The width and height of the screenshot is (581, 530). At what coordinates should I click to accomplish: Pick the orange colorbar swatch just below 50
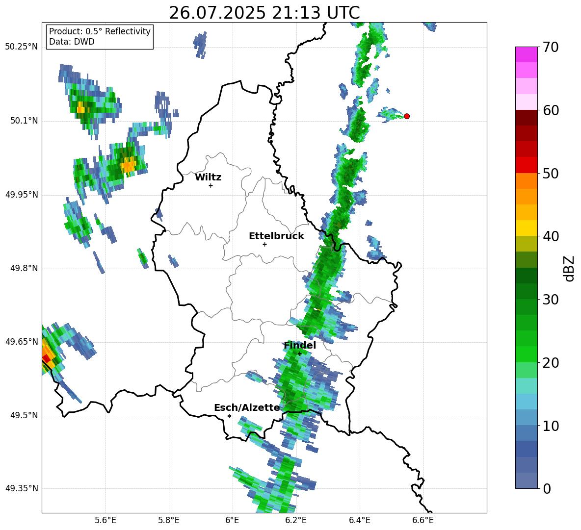[x=526, y=181]
